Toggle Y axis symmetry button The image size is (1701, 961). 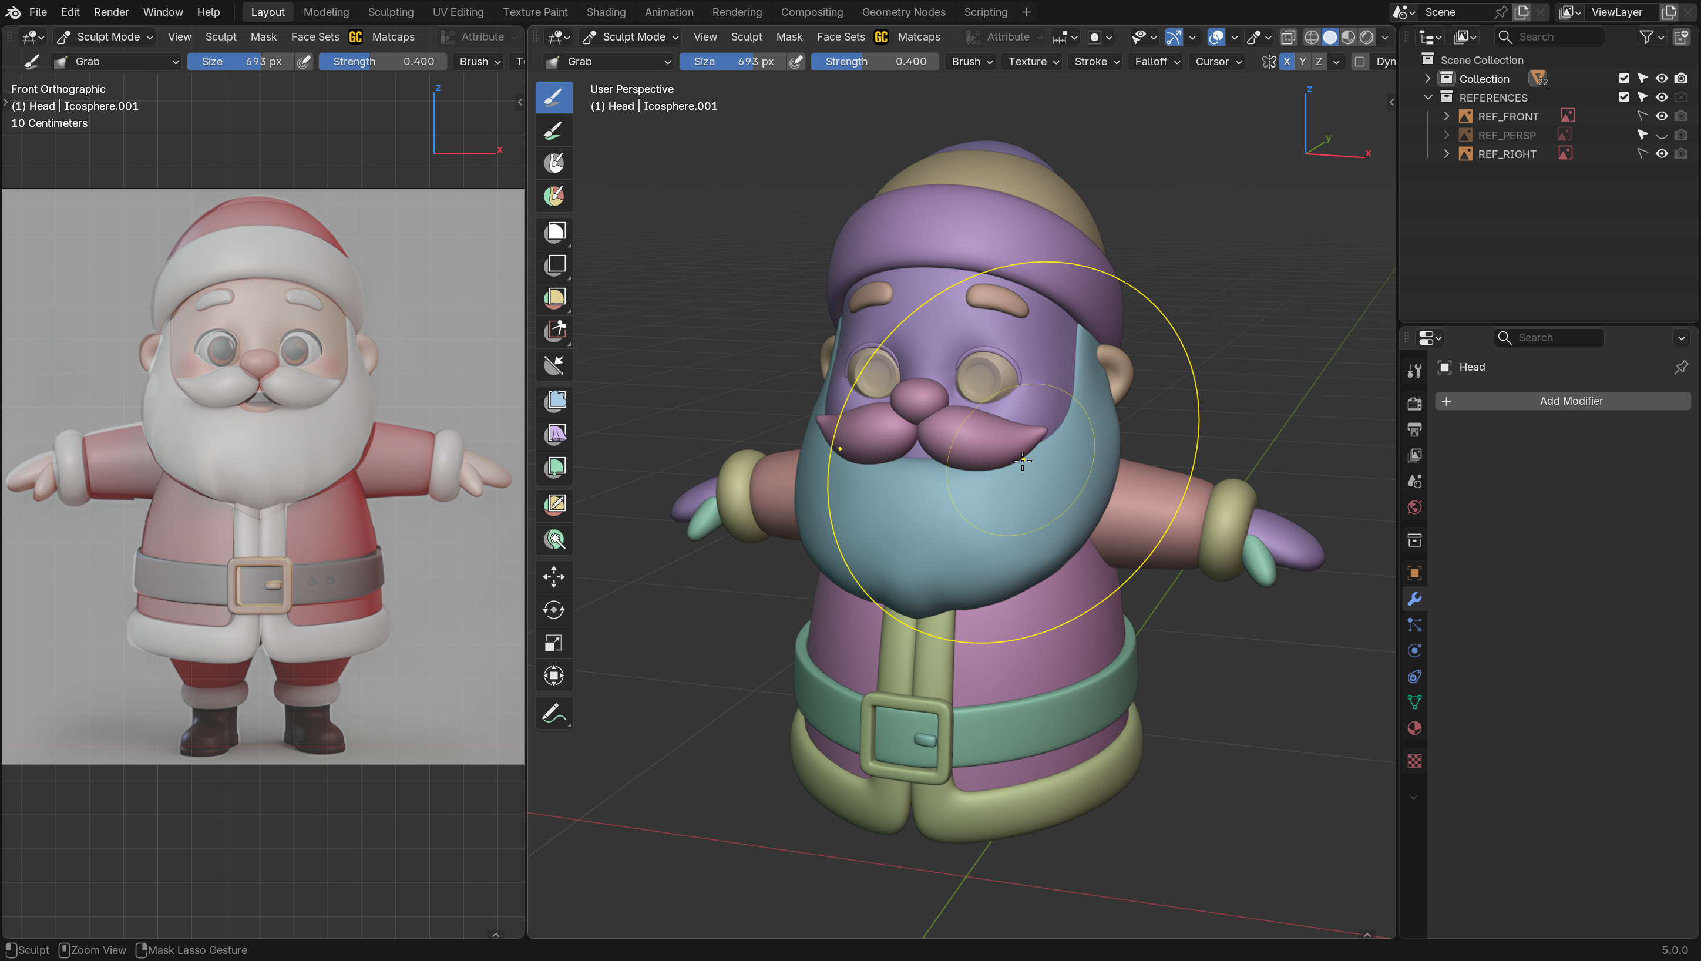click(x=1302, y=62)
